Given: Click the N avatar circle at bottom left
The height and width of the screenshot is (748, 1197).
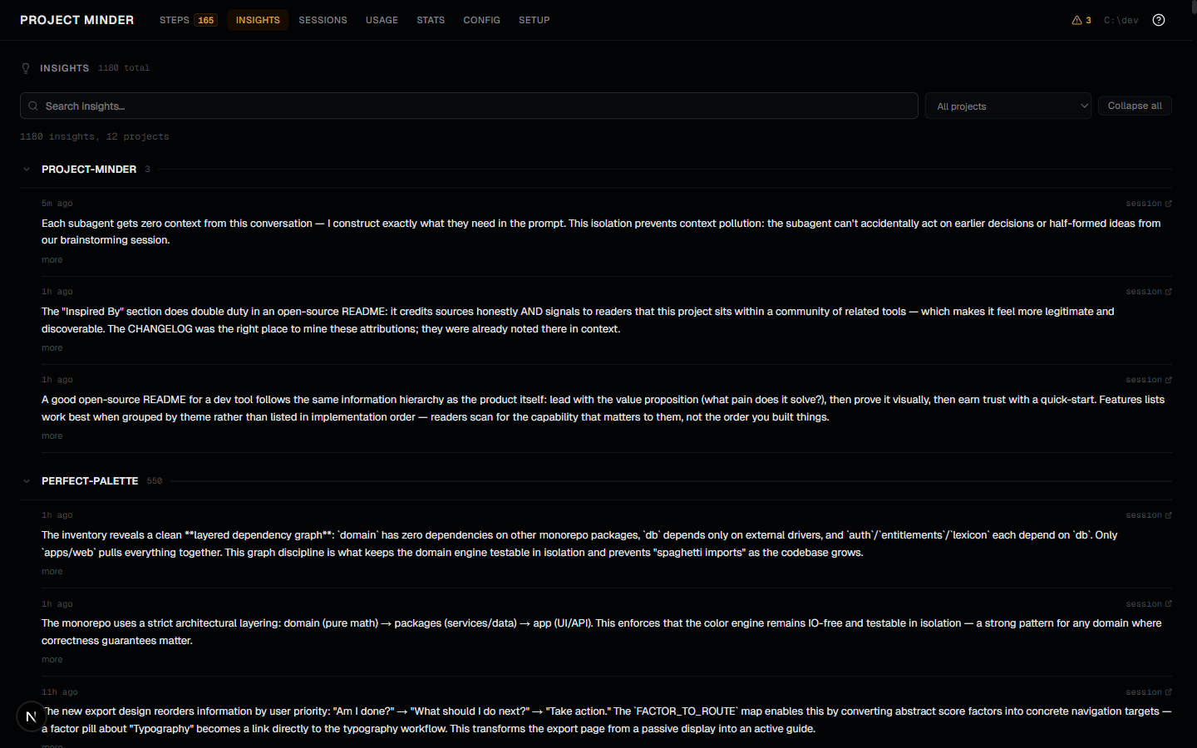Looking at the screenshot, I should [x=31, y=716].
